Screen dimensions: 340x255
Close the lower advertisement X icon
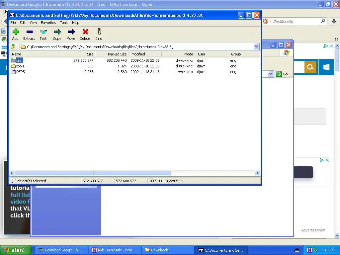[x=327, y=160]
